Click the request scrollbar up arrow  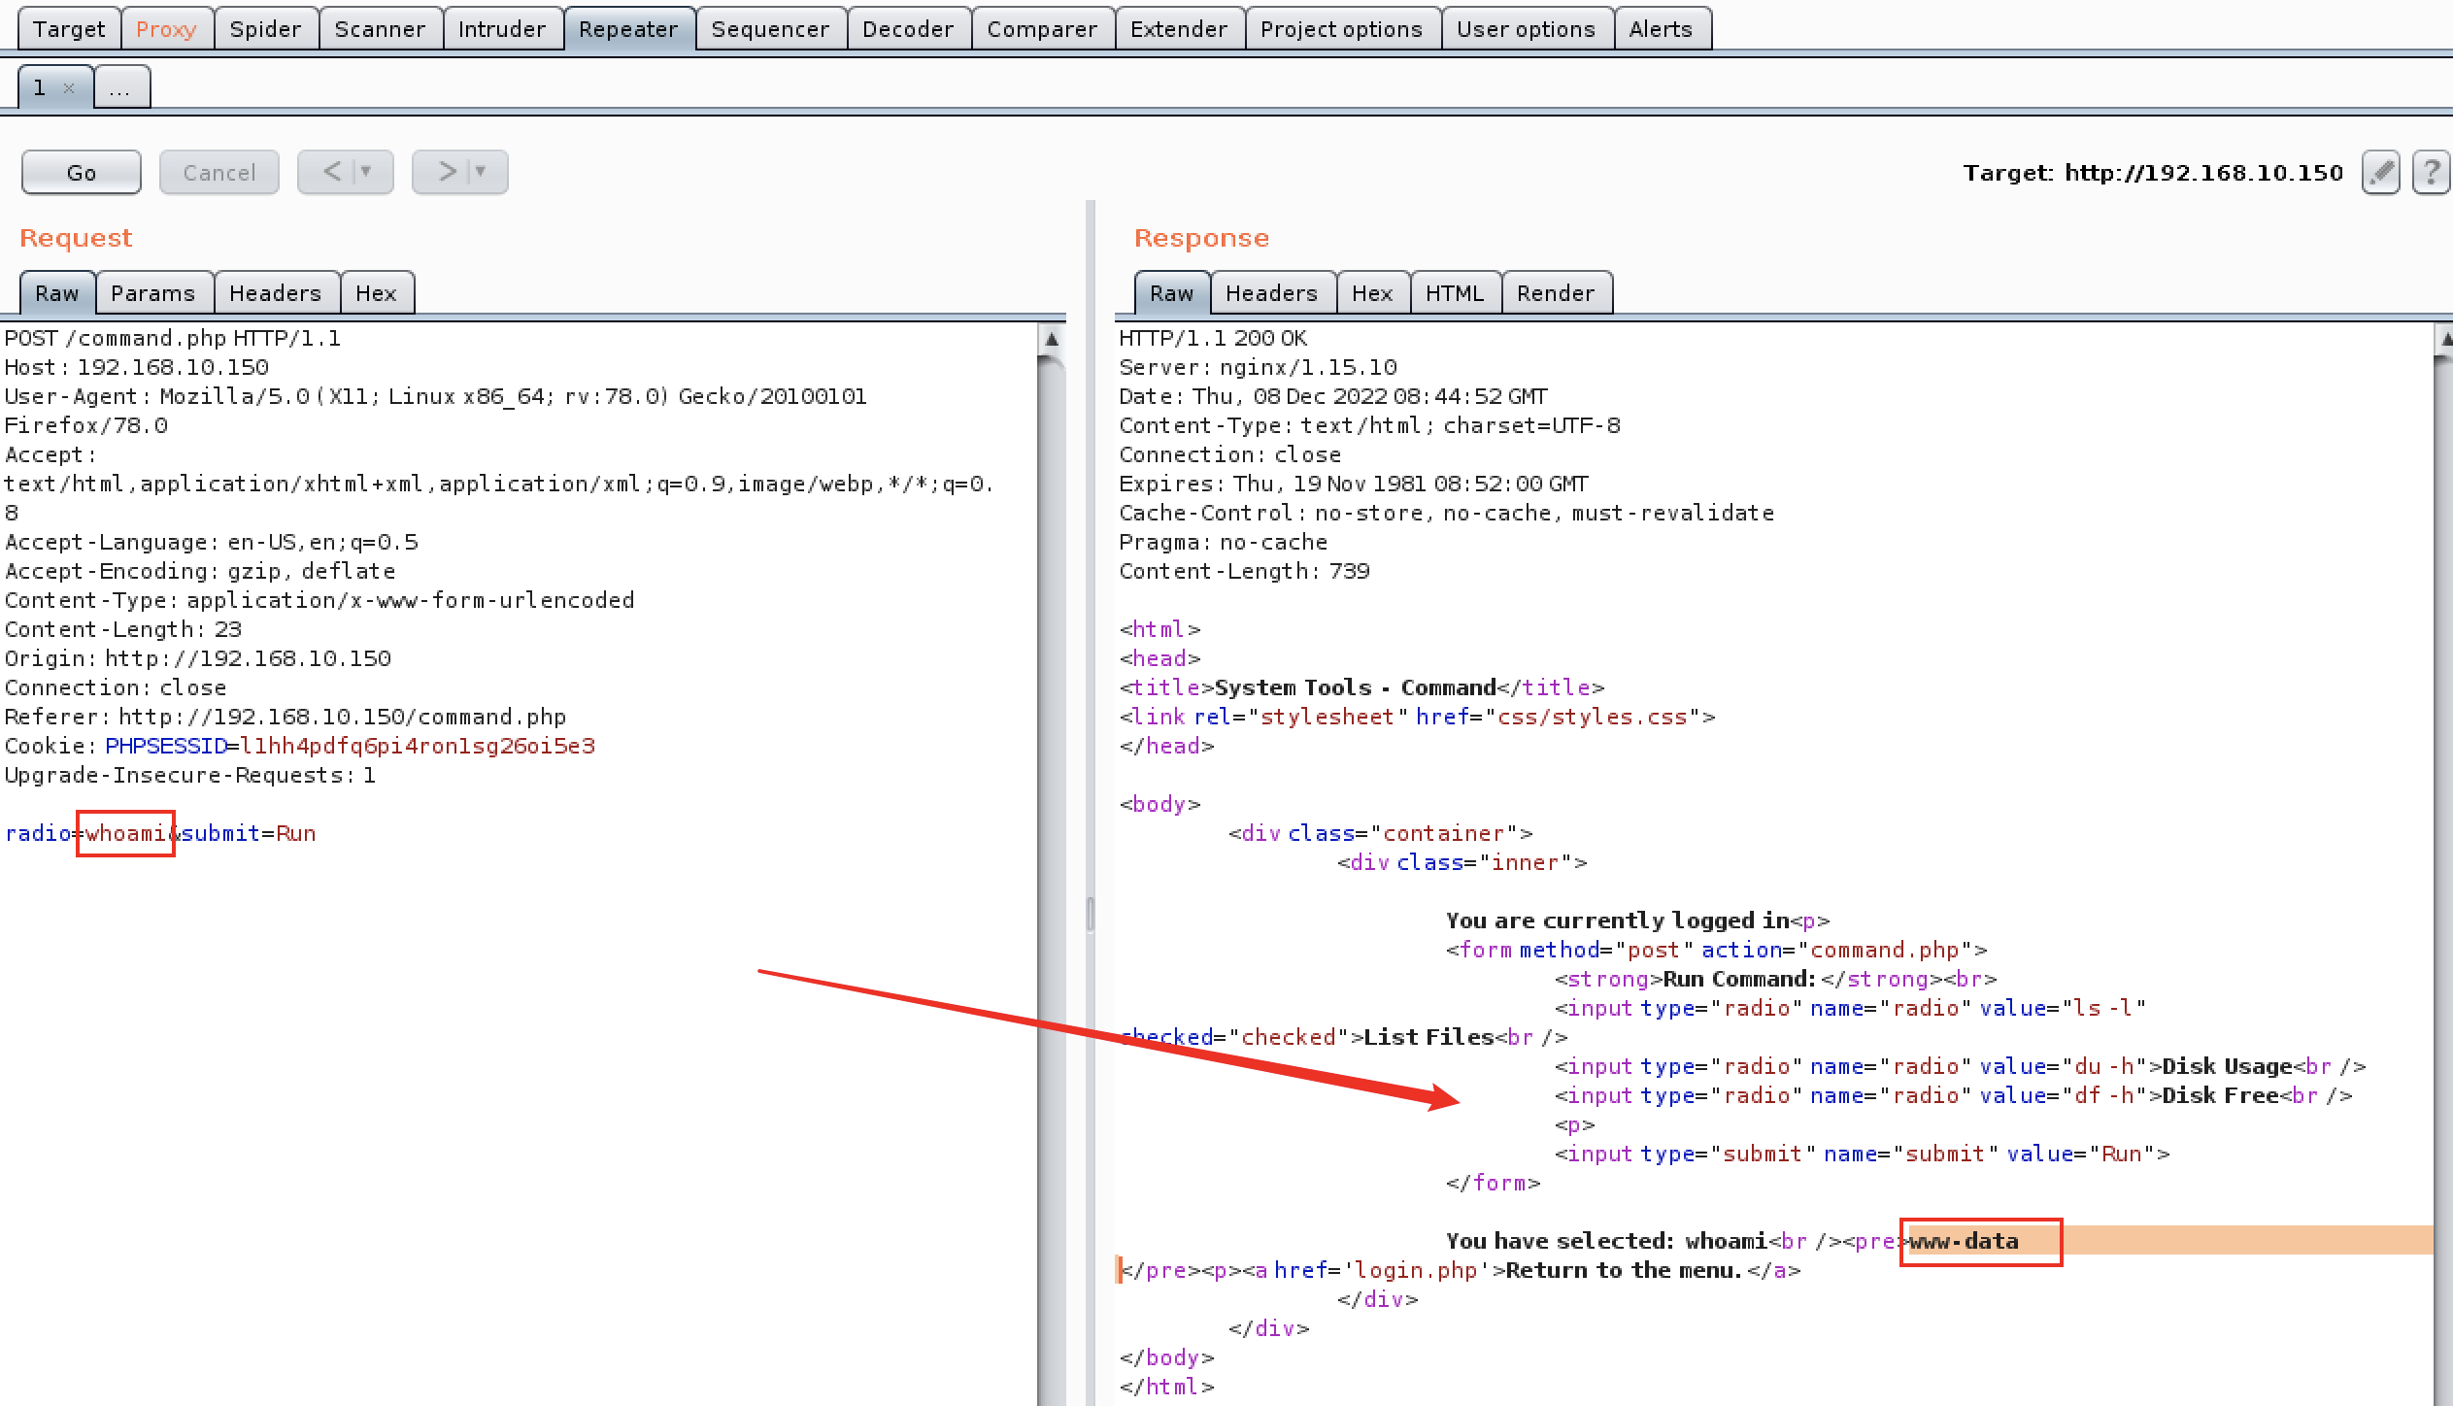(1051, 340)
